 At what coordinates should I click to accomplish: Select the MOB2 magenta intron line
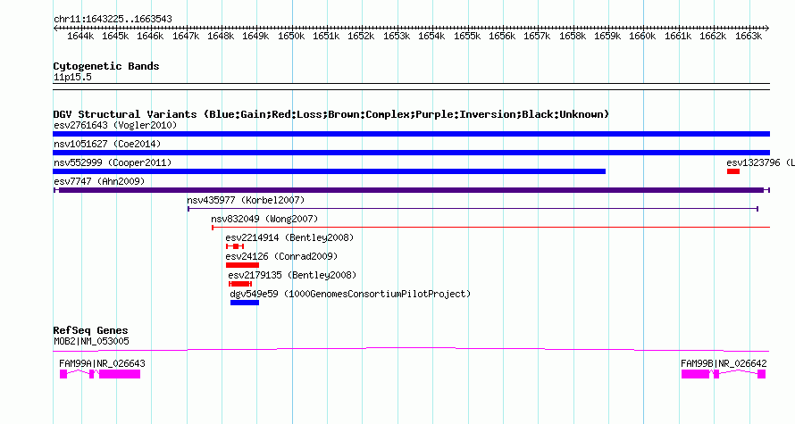411,349
